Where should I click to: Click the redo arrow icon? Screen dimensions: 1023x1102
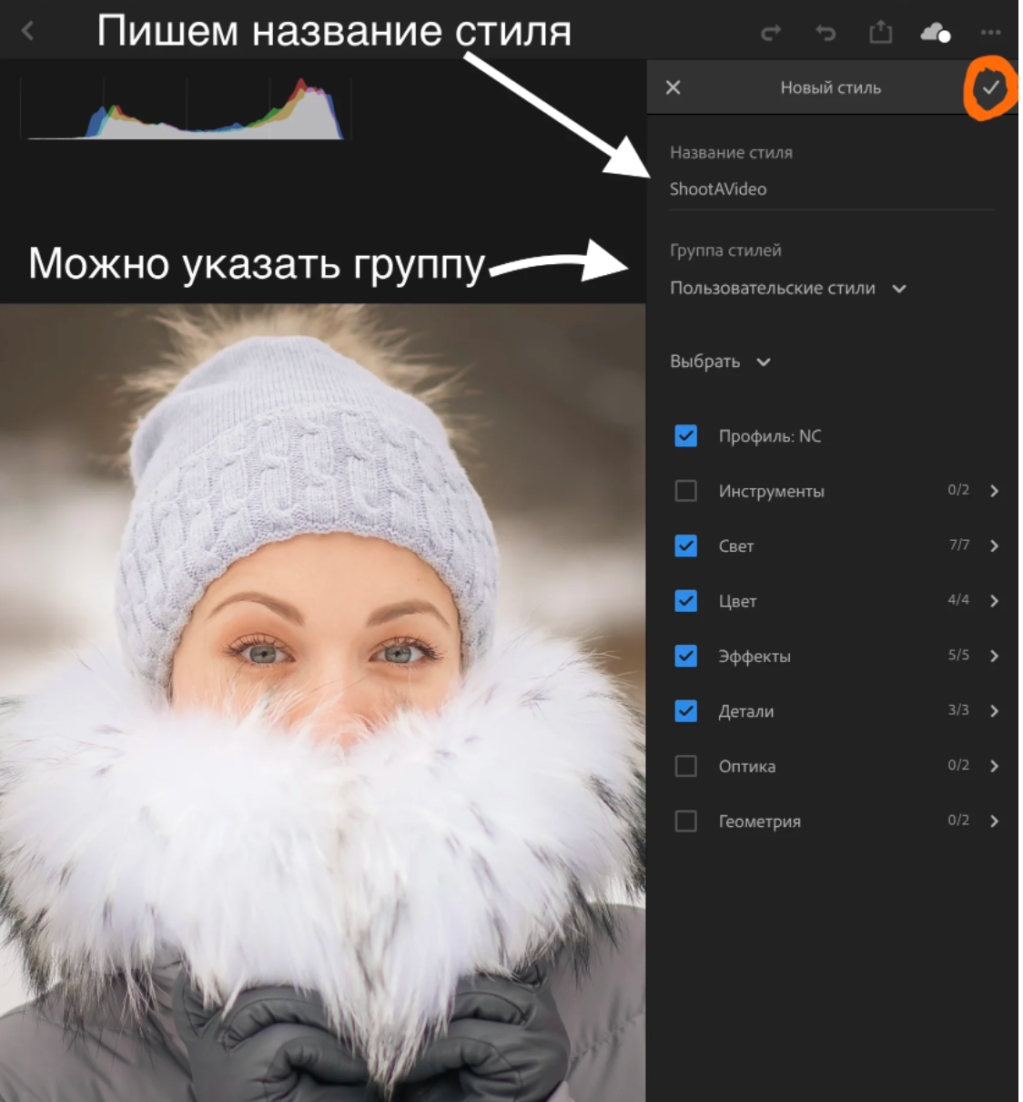(773, 30)
